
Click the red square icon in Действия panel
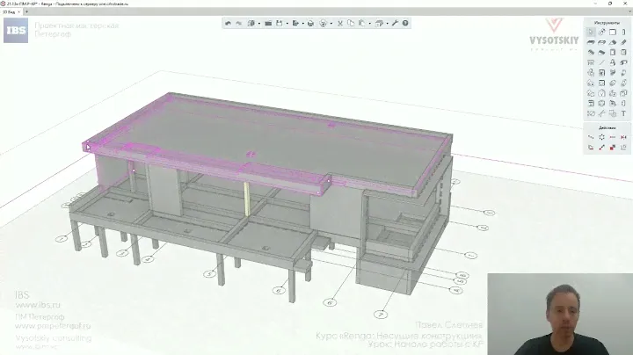click(613, 148)
